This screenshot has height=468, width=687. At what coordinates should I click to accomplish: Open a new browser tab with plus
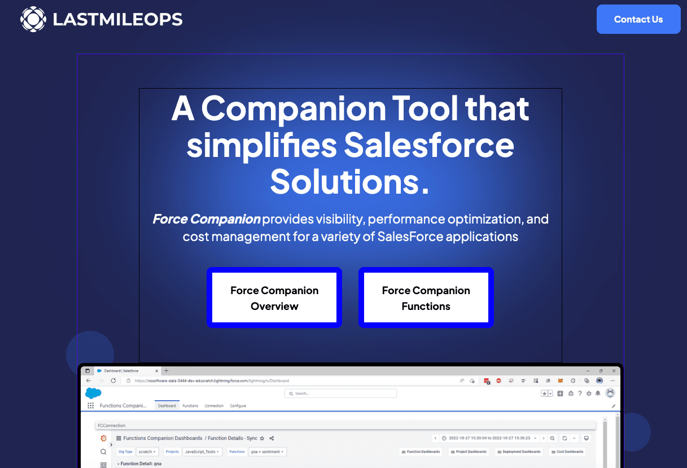(x=166, y=371)
